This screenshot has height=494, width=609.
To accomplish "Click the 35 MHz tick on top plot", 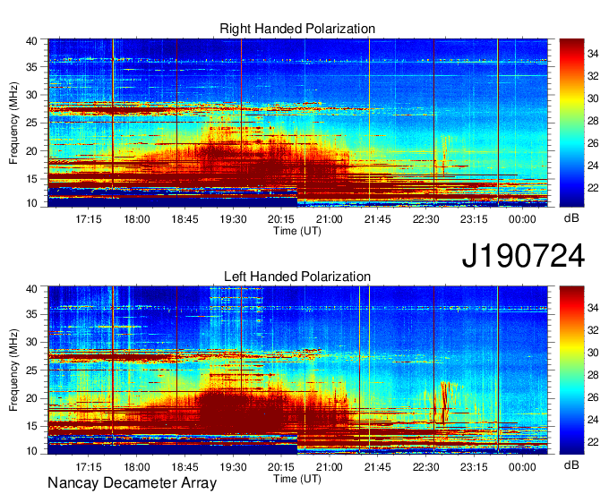I will (x=31, y=67).
